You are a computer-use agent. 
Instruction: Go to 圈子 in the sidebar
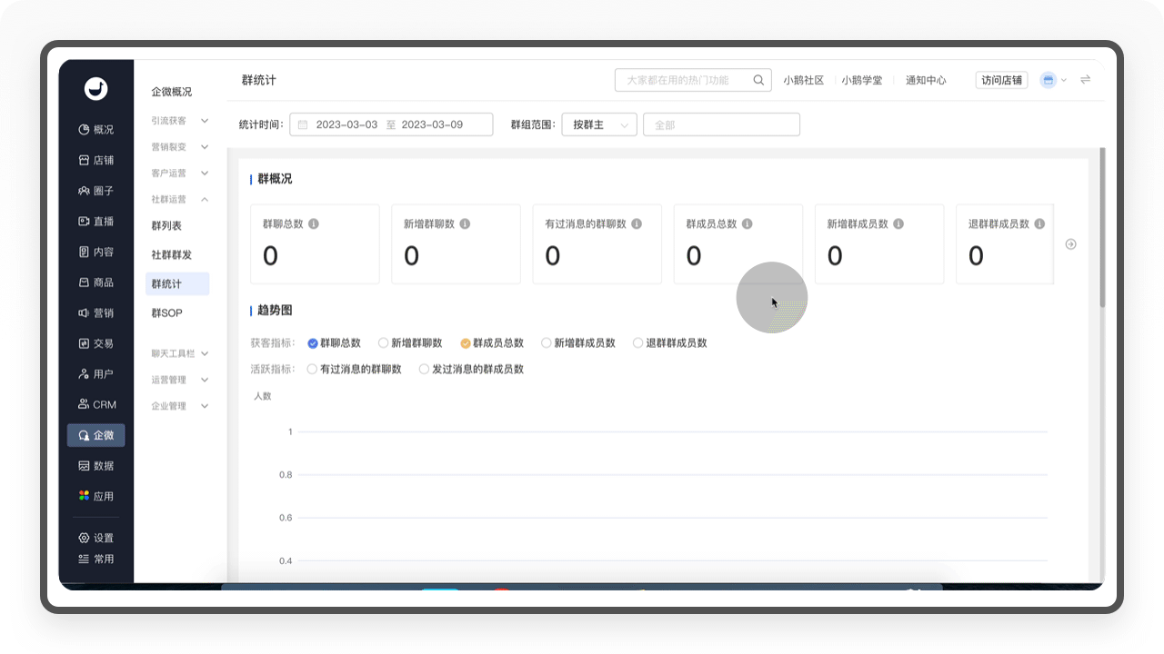tap(95, 191)
